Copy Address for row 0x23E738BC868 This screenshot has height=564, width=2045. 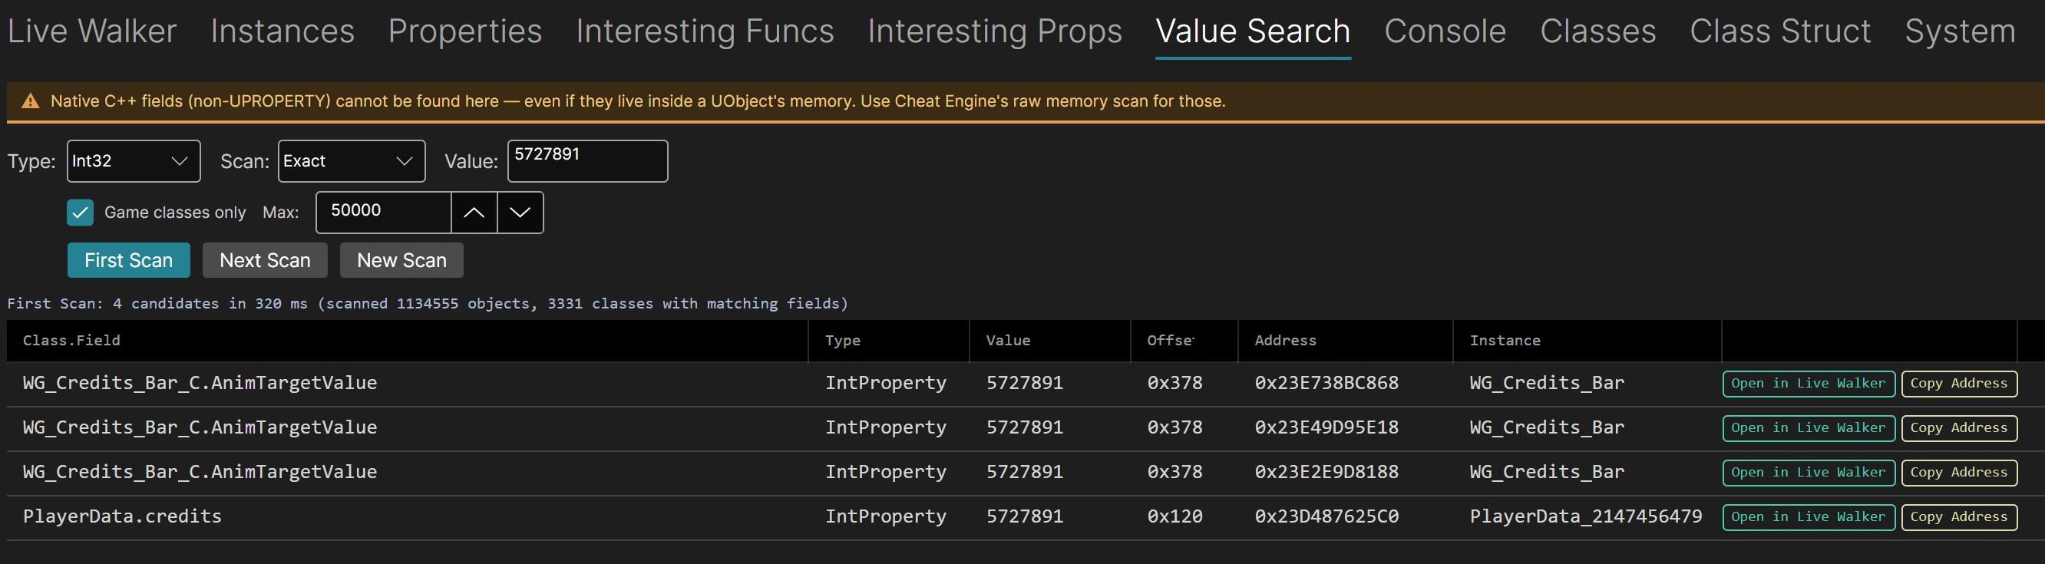pos(1958,383)
